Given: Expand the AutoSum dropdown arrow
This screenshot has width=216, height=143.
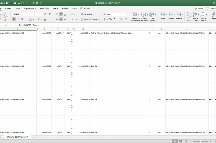Looking at the screenshot, I should [191, 13].
